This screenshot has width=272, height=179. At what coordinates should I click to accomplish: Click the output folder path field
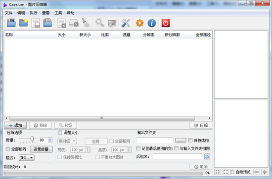pos(155,141)
